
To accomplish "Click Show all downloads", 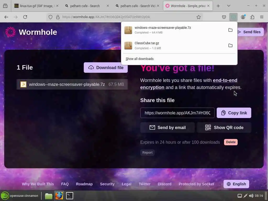I will (139, 59).
